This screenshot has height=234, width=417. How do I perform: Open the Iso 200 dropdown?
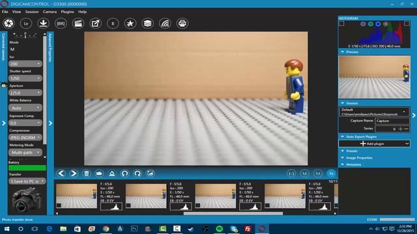25,64
